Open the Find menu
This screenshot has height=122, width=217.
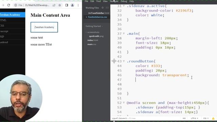point(99,1)
